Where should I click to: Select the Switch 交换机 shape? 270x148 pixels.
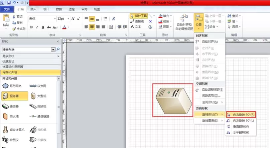38,106
